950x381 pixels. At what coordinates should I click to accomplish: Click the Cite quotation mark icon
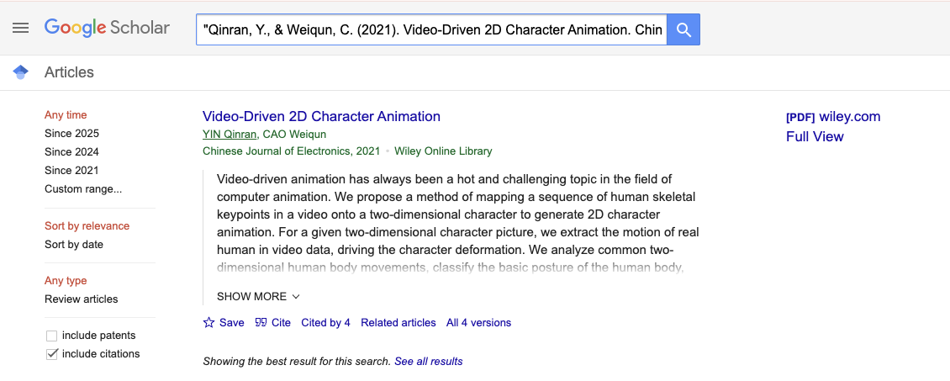261,323
